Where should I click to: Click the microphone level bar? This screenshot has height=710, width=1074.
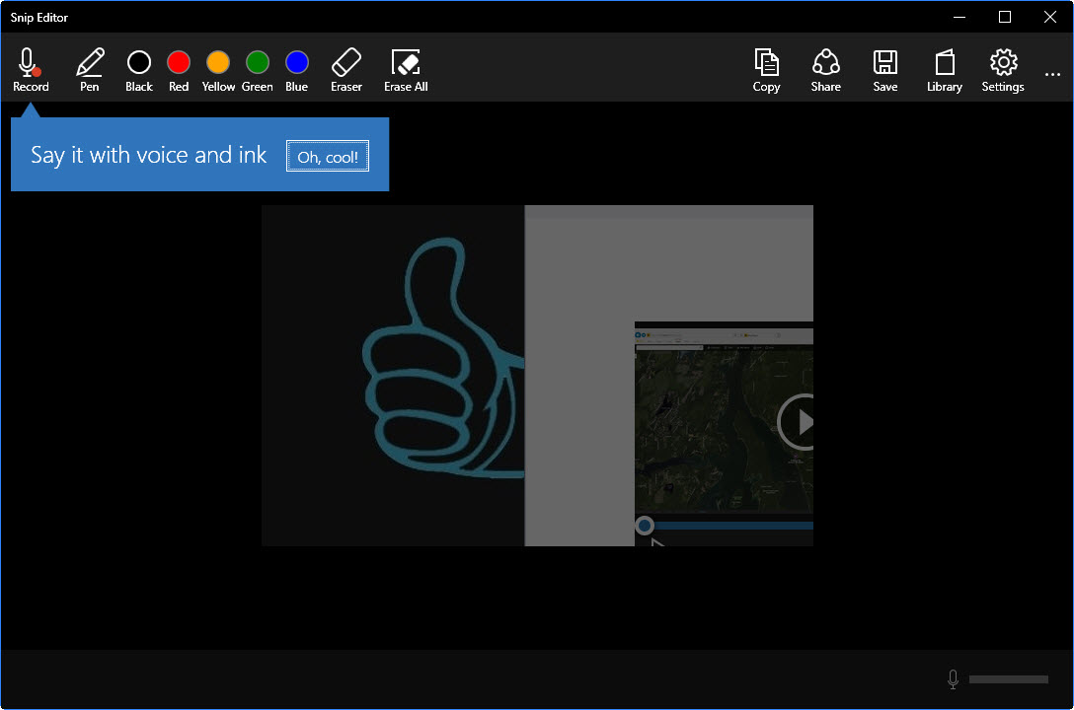pyautogui.click(x=1008, y=679)
